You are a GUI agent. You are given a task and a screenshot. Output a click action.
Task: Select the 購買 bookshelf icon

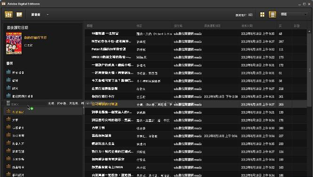point(8,88)
